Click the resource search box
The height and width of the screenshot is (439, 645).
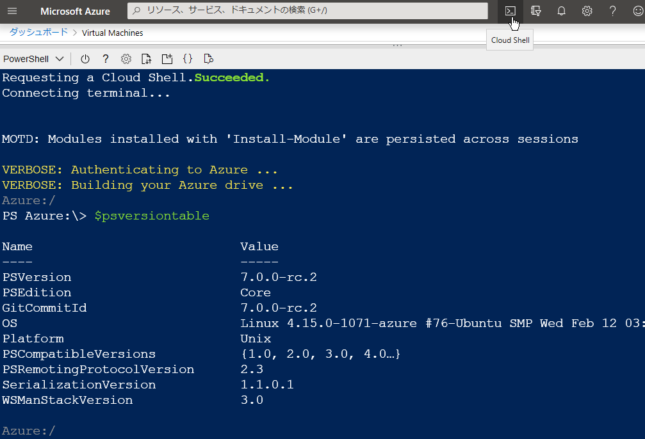click(x=307, y=11)
